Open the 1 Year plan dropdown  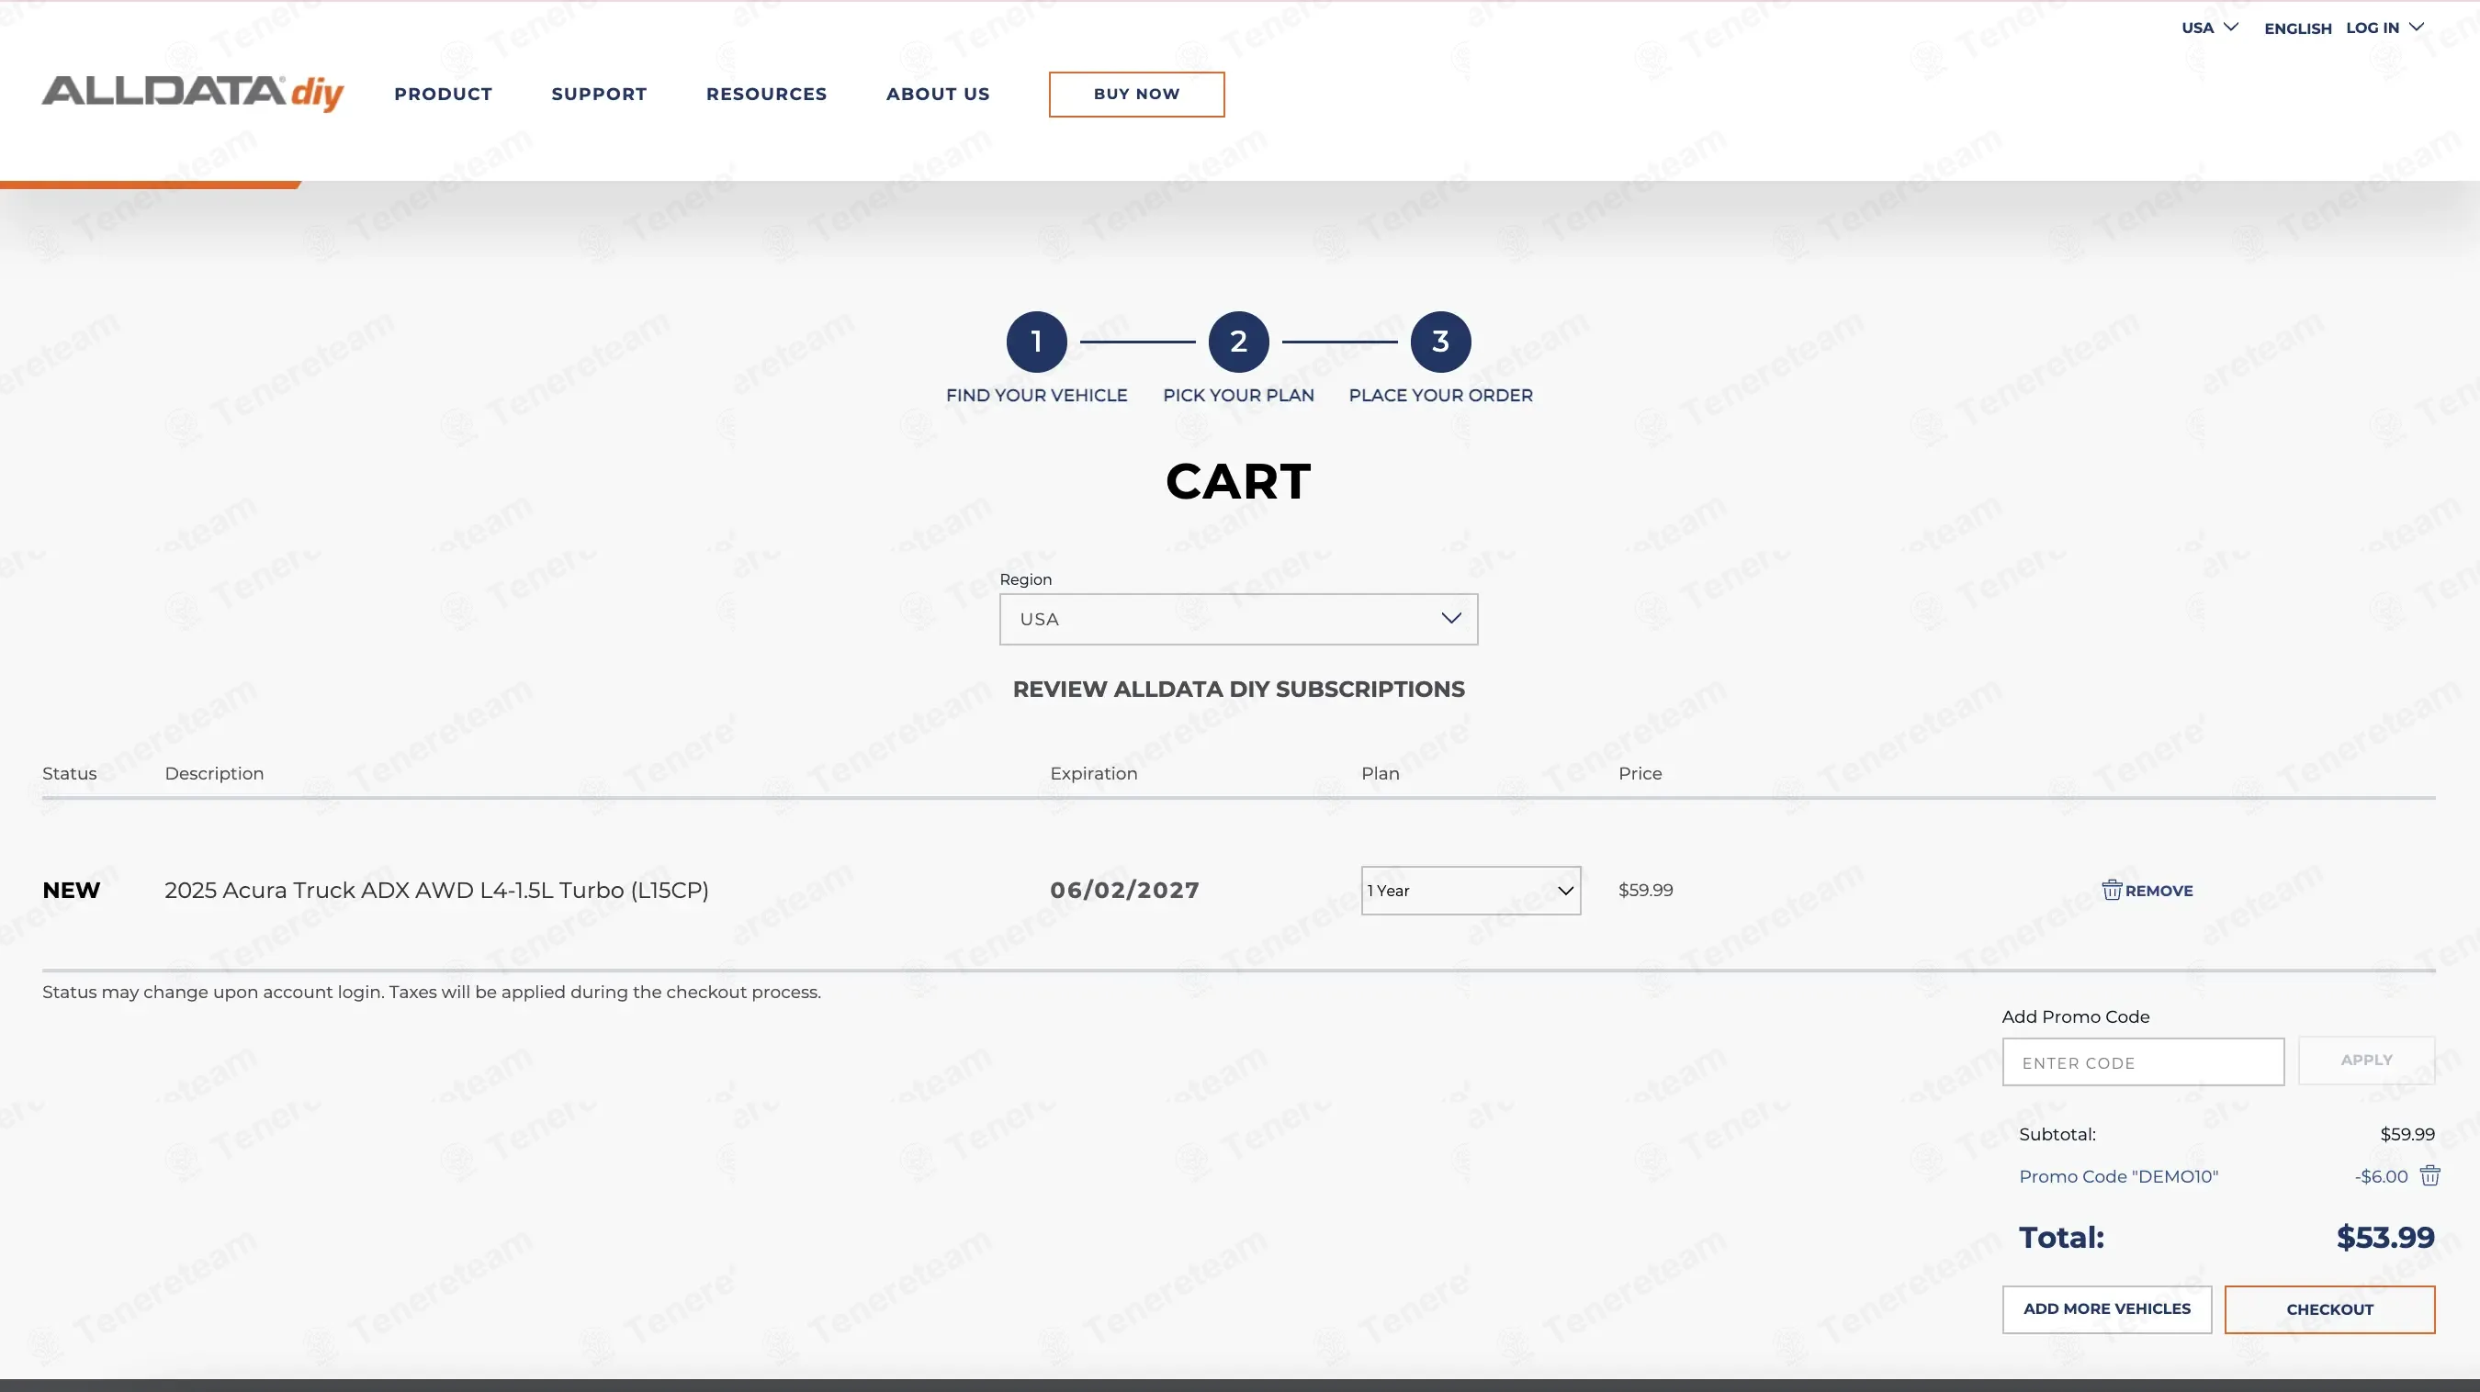pos(1471,891)
